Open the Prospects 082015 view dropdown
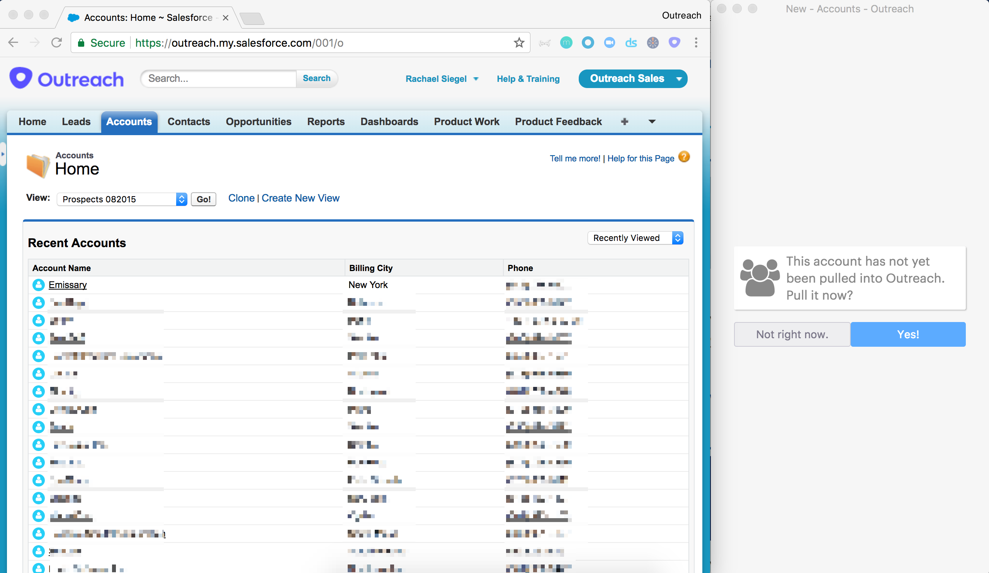989x573 pixels. 122,199
